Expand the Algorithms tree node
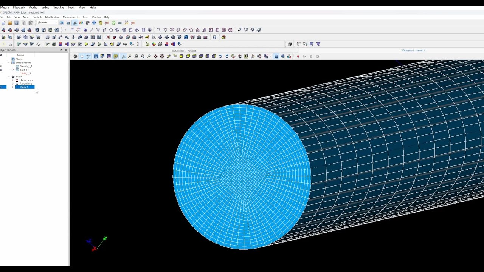This screenshot has width=484, height=272. pos(12,83)
